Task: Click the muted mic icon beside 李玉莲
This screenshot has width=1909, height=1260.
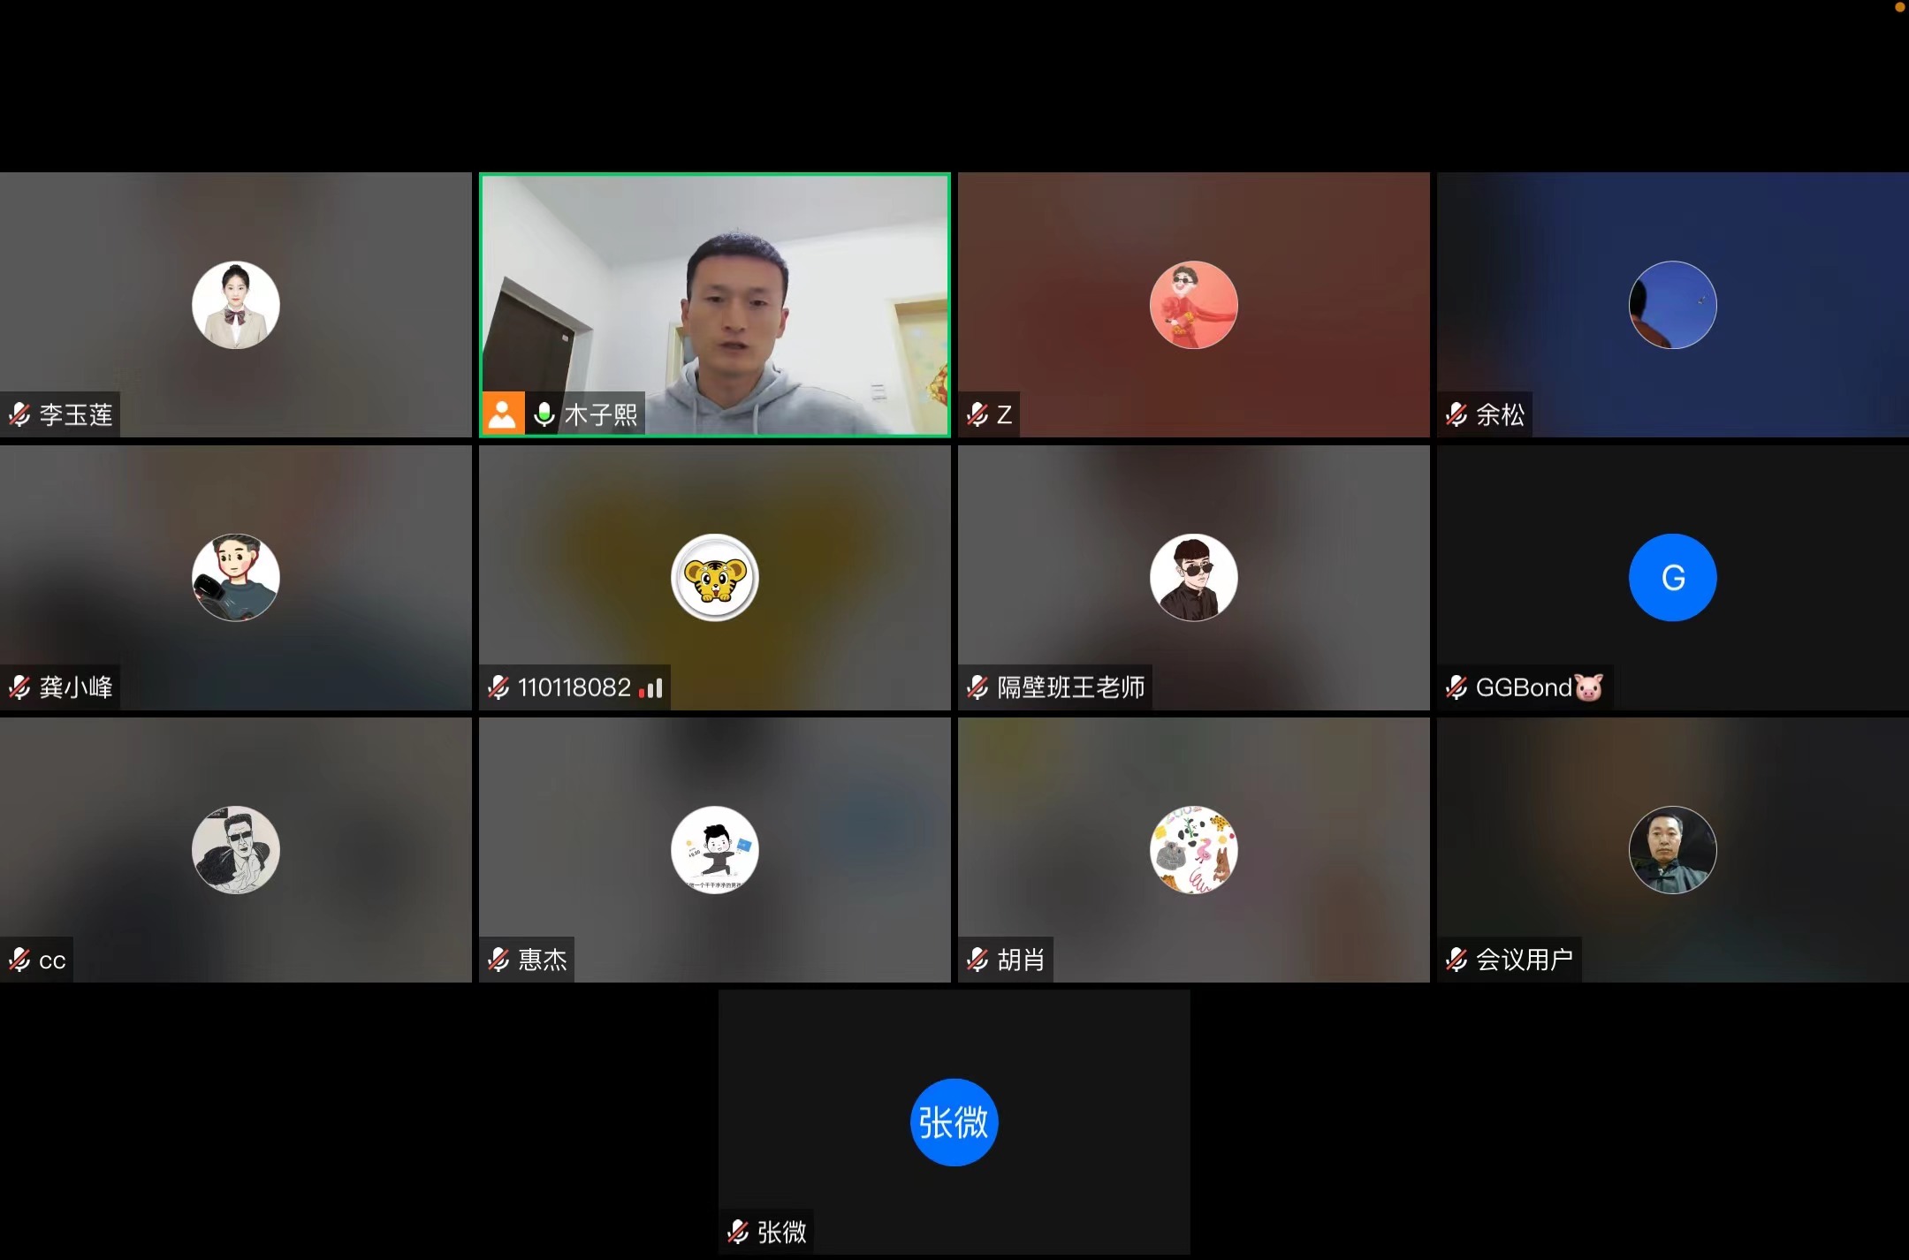Action: click(x=19, y=414)
